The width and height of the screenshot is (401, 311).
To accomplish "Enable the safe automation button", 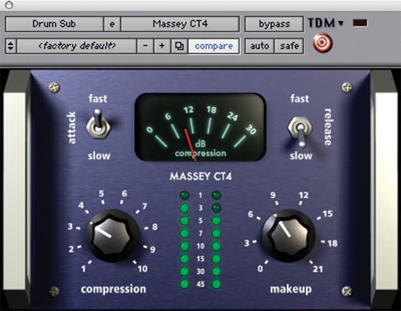I will click(289, 46).
